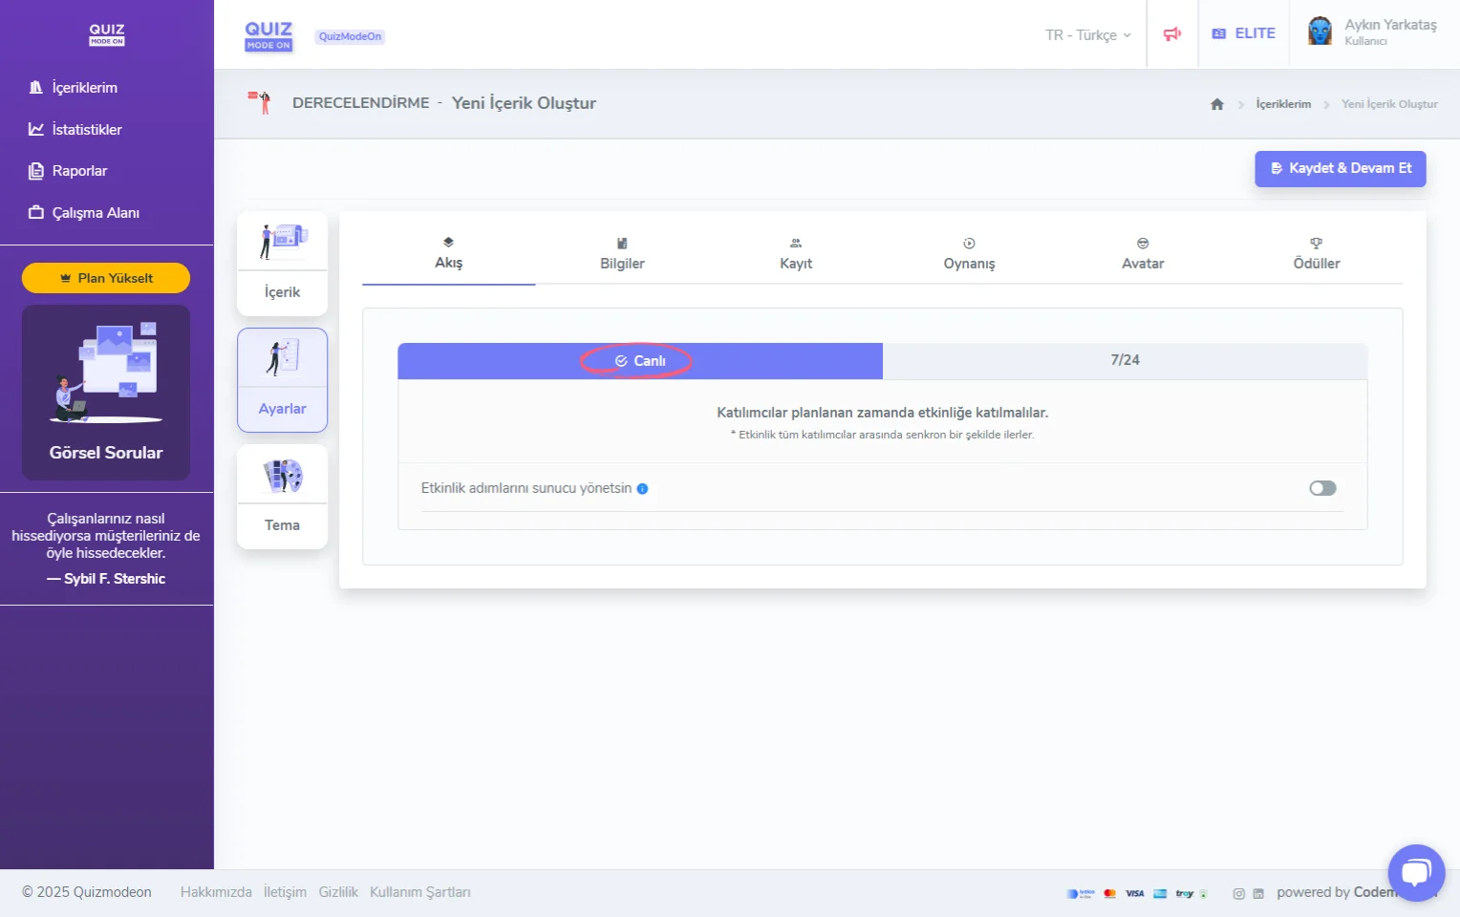Click info icon beside Etkinlik adımlarını sunucu yönetsin
This screenshot has height=917, width=1460.
coord(642,489)
